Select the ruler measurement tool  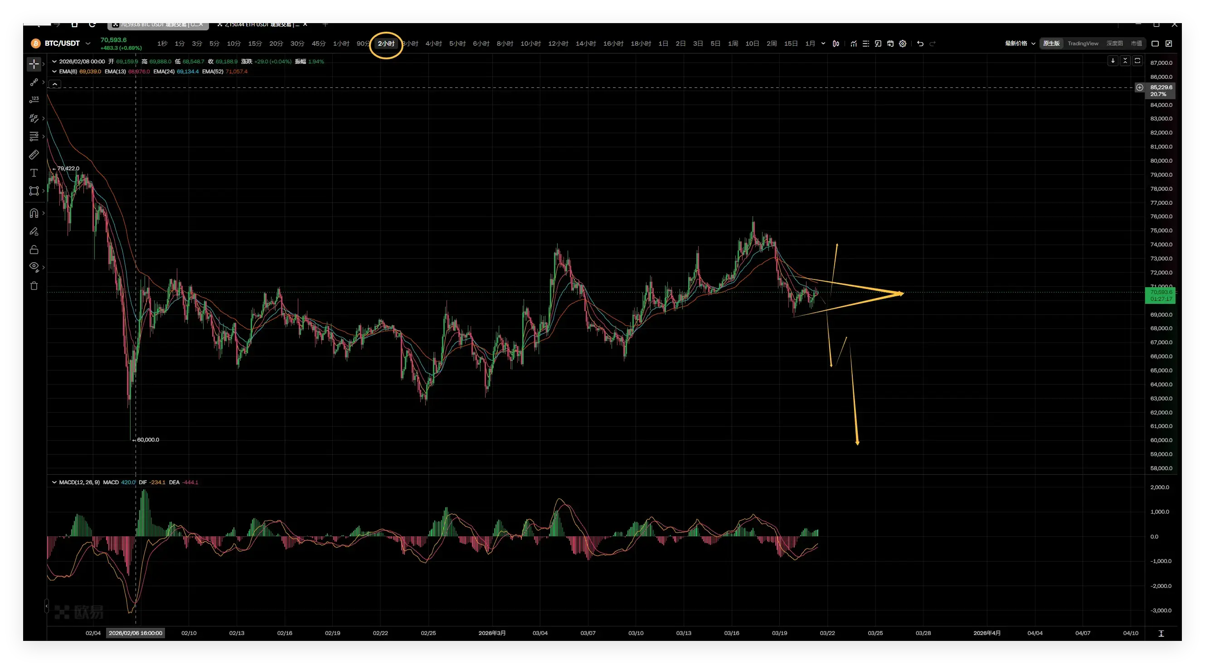[x=34, y=154]
